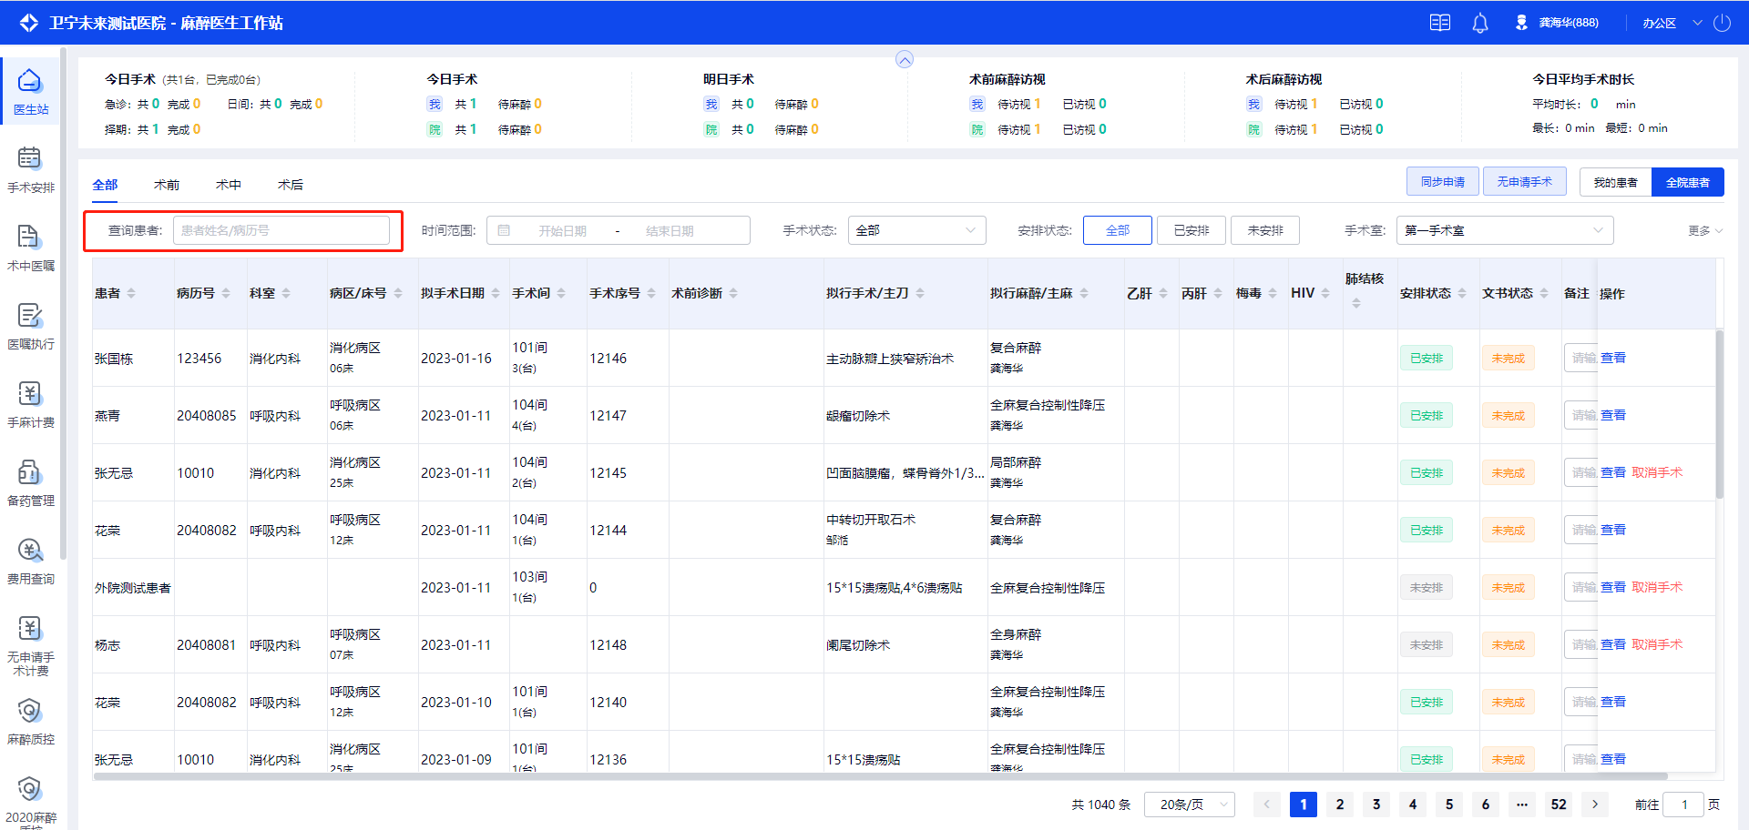Switch to 术后 tab
Screen dimensions: 1749x830
(291, 185)
